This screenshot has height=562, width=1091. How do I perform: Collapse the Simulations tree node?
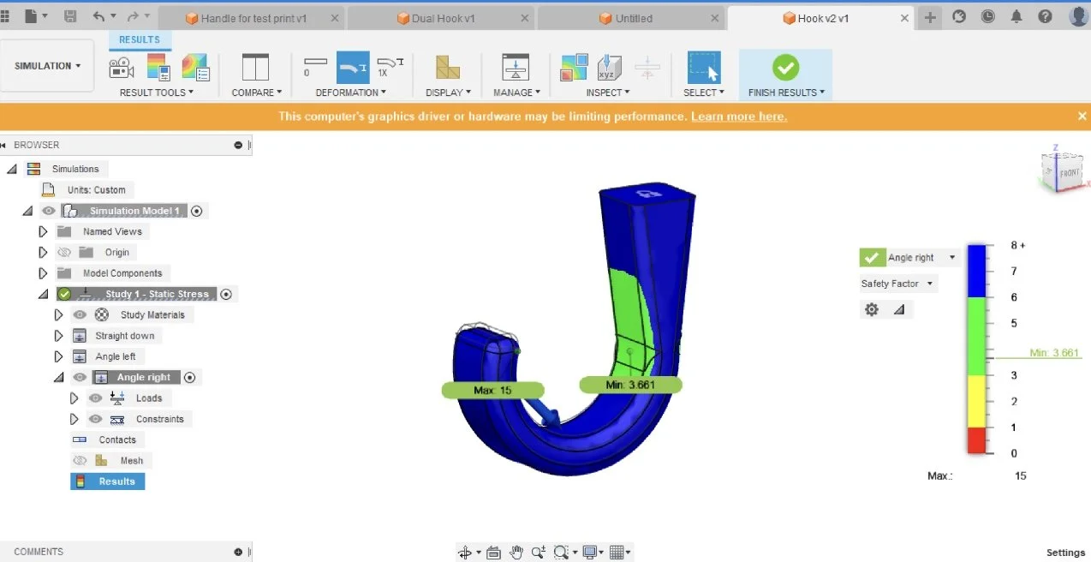pyautogui.click(x=12, y=170)
